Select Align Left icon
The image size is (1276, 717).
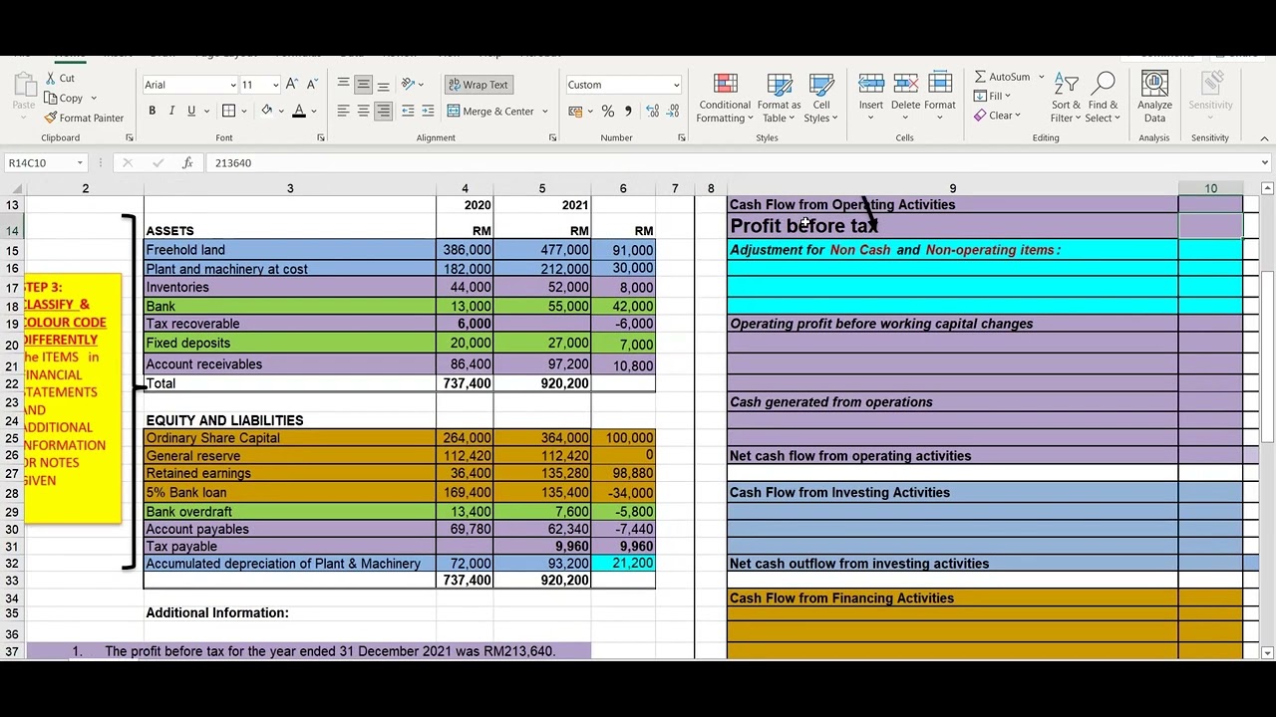click(x=343, y=112)
